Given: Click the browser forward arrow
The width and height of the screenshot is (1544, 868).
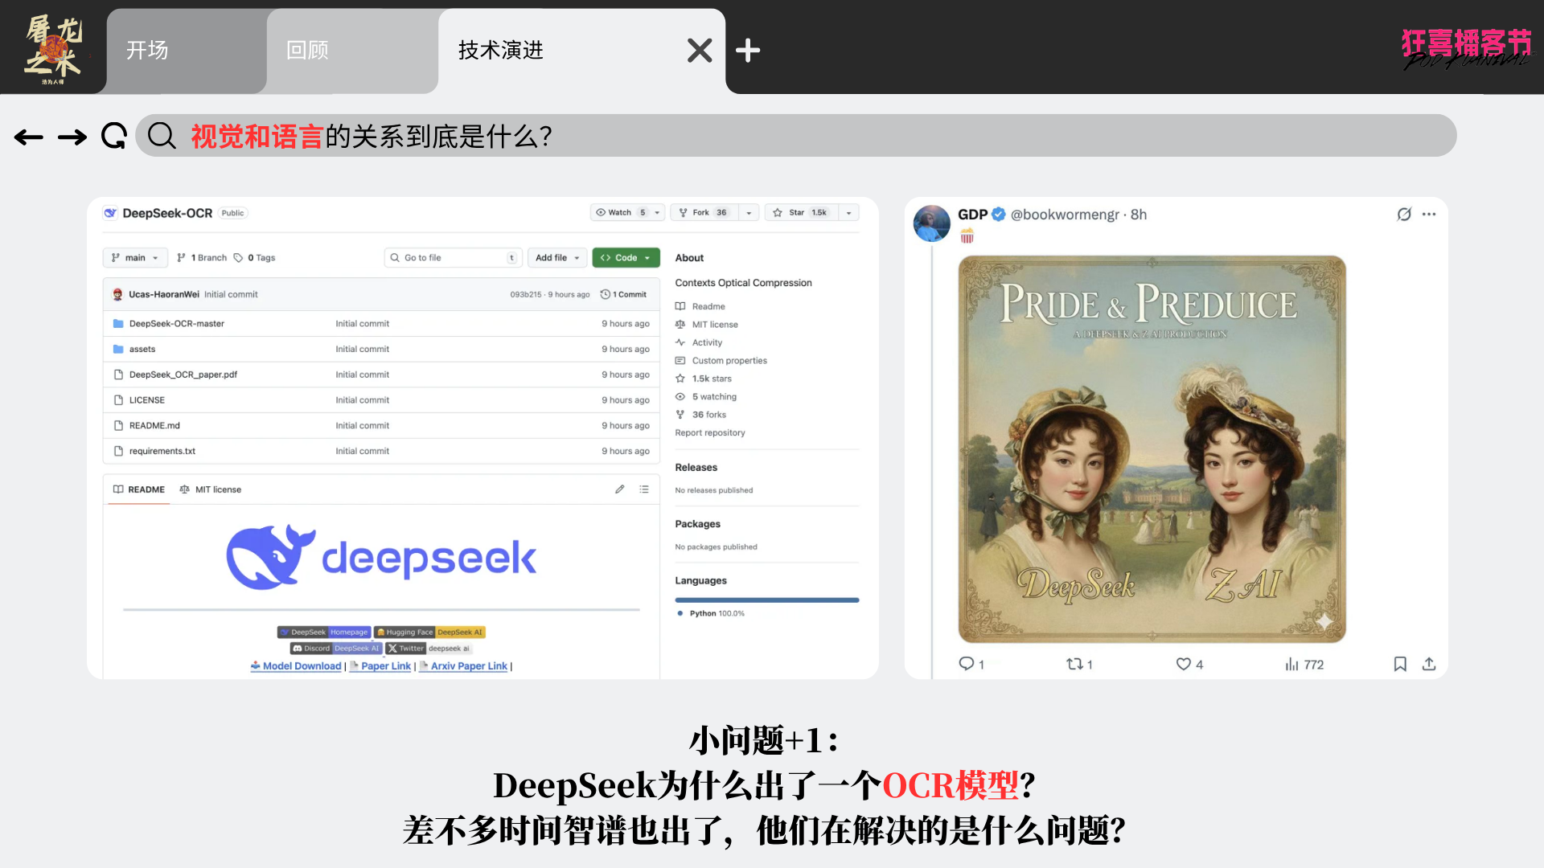Looking at the screenshot, I should coord(72,137).
